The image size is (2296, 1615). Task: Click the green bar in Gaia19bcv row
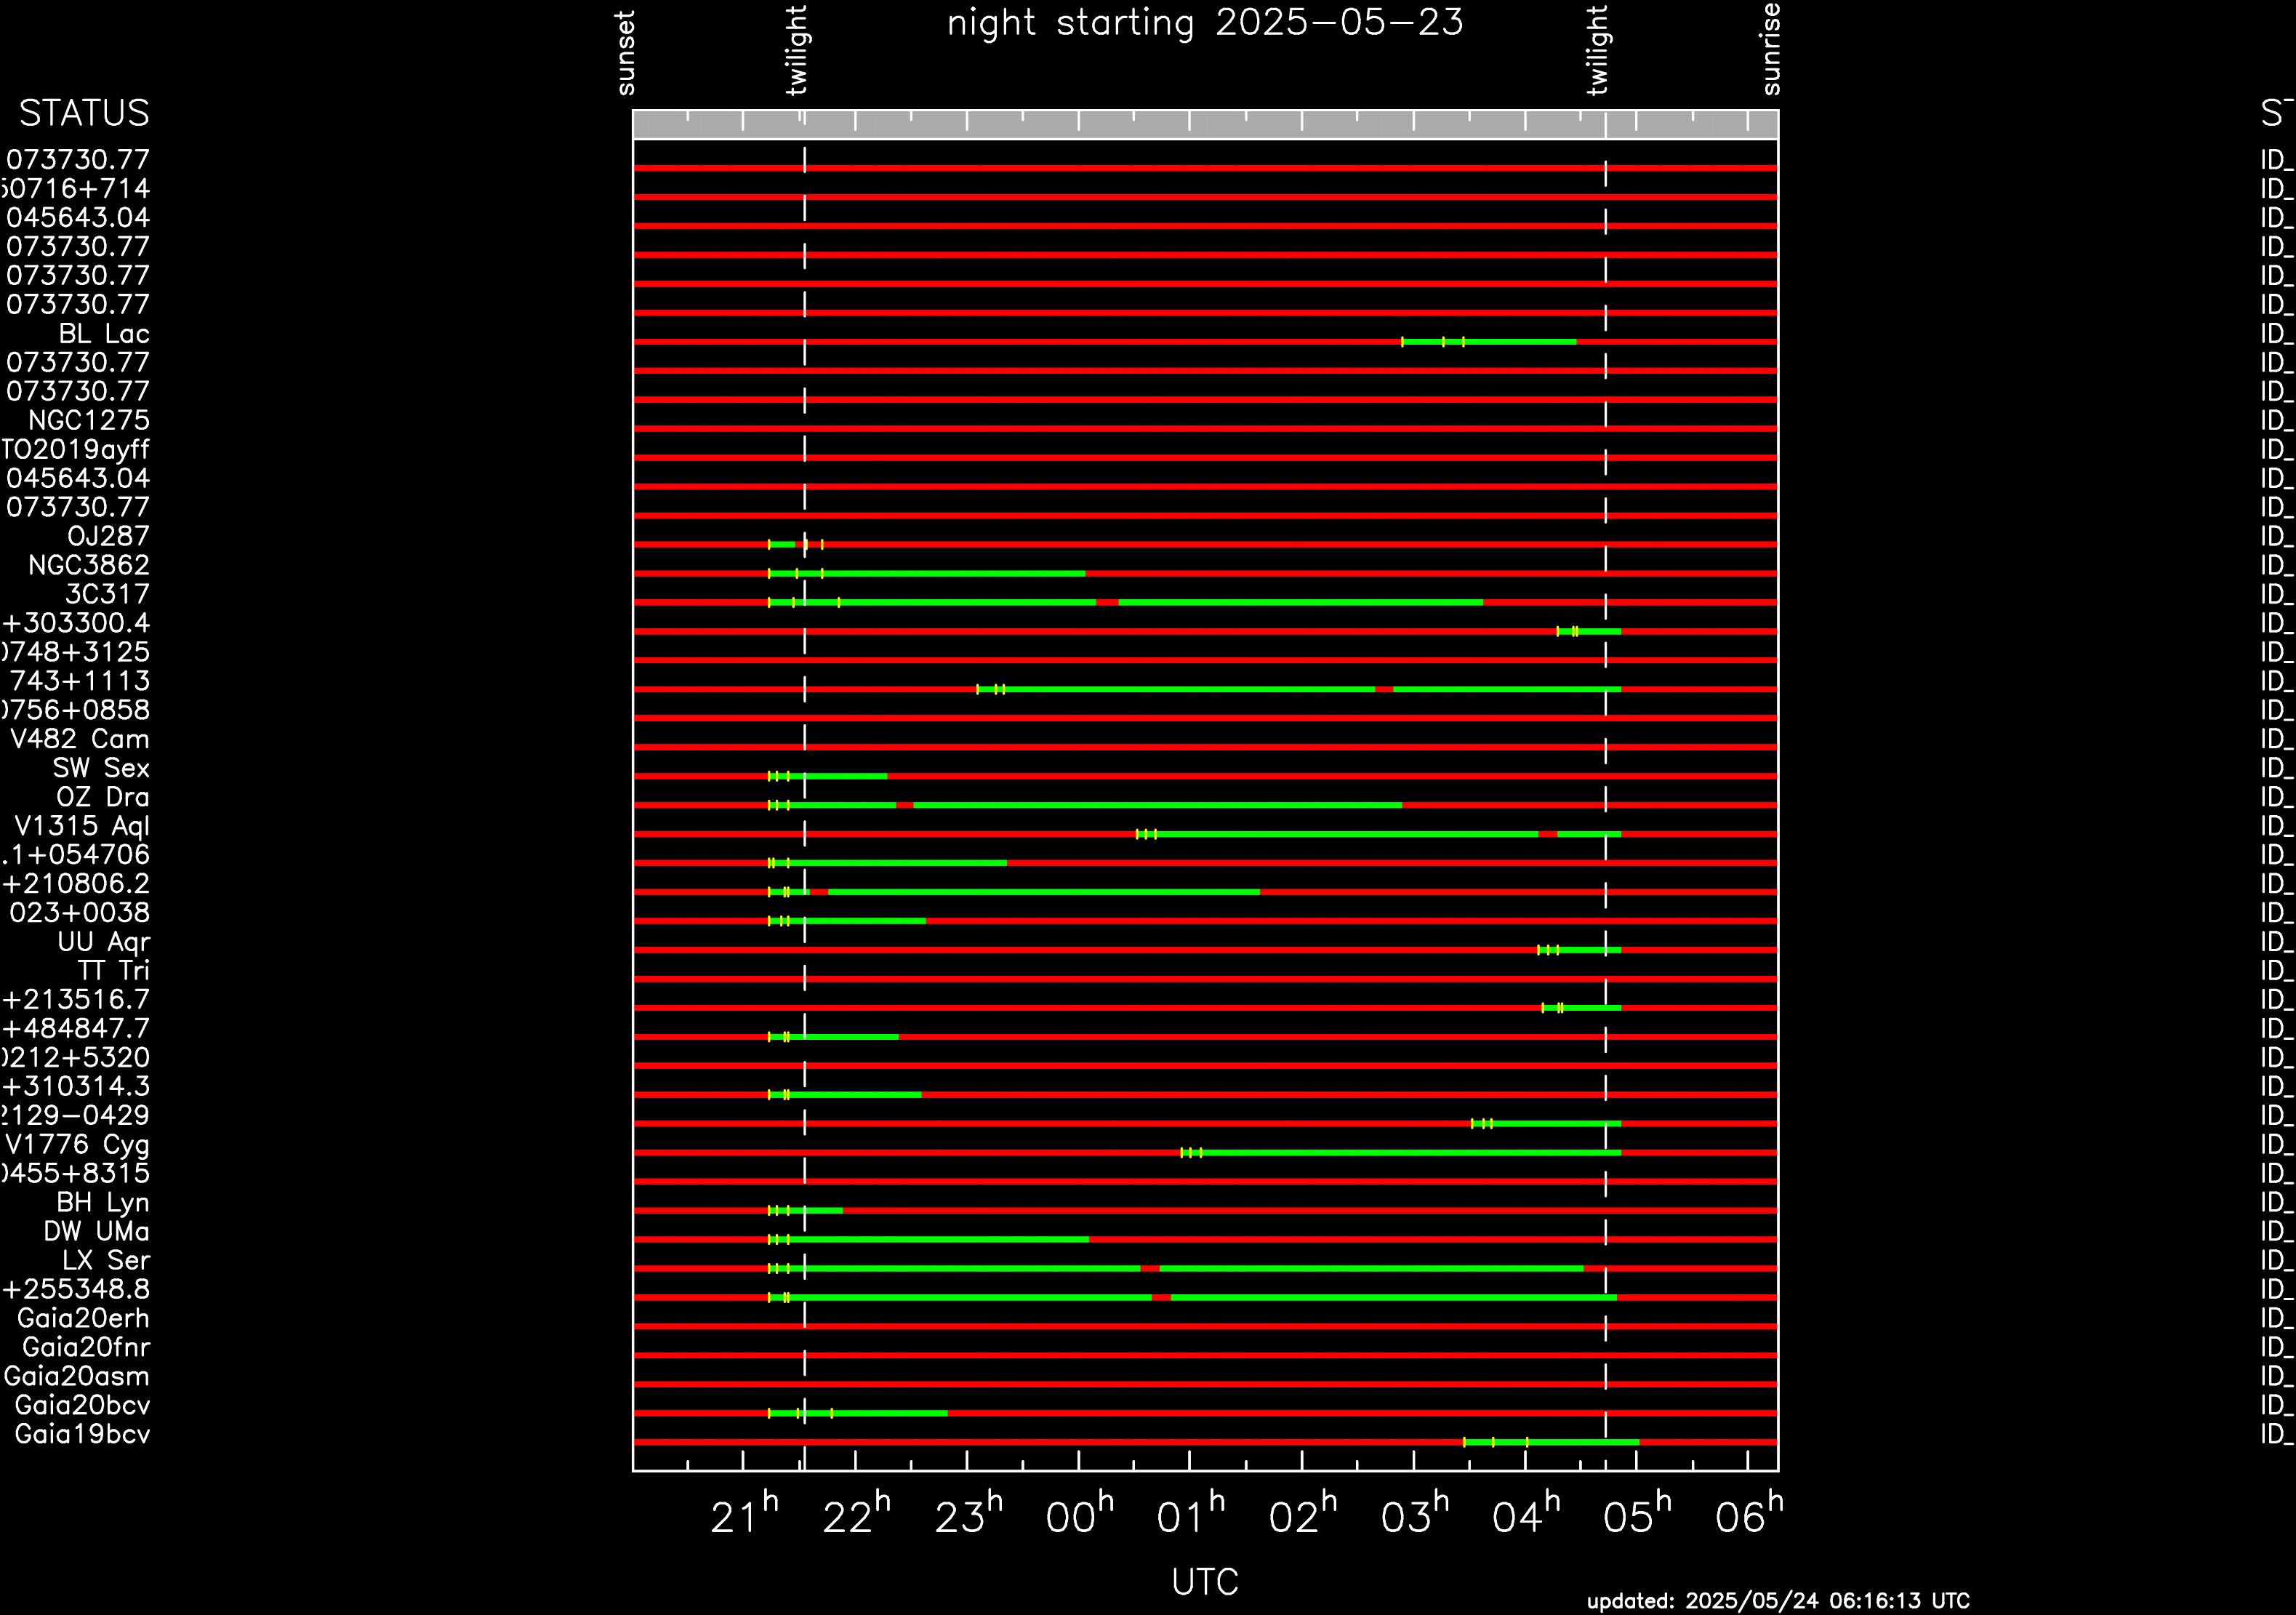(1551, 1442)
